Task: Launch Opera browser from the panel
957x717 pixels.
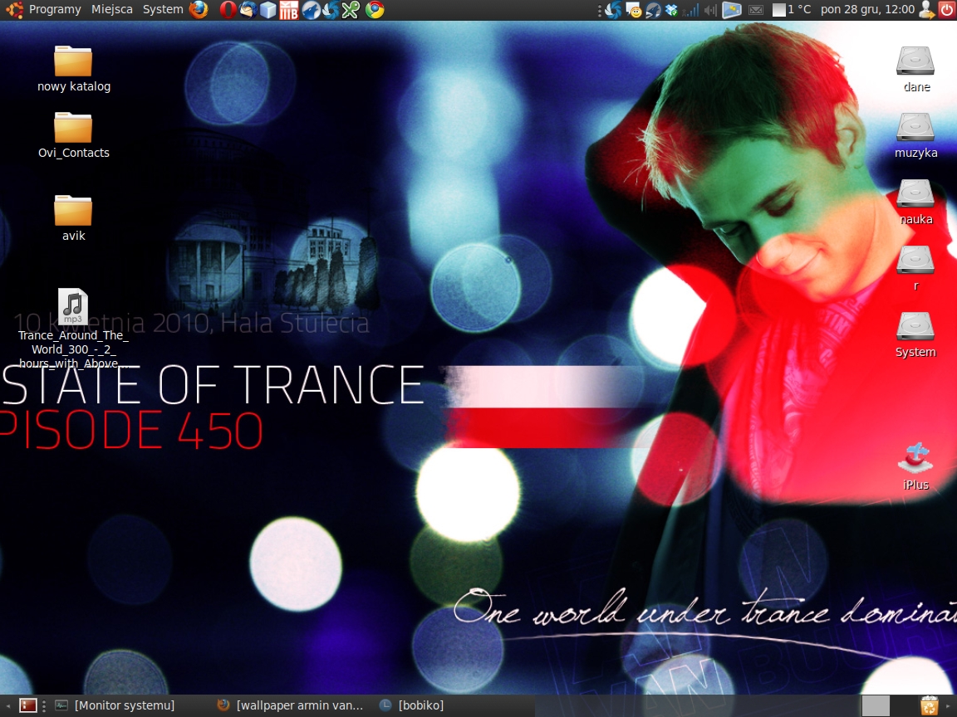Action: [228, 10]
